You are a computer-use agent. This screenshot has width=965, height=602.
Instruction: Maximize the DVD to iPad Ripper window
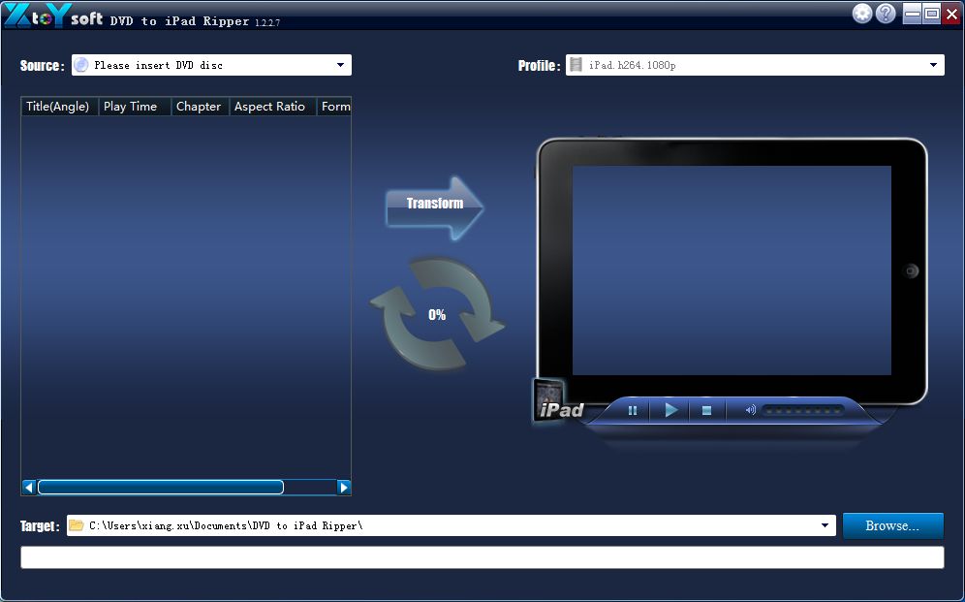(x=932, y=14)
